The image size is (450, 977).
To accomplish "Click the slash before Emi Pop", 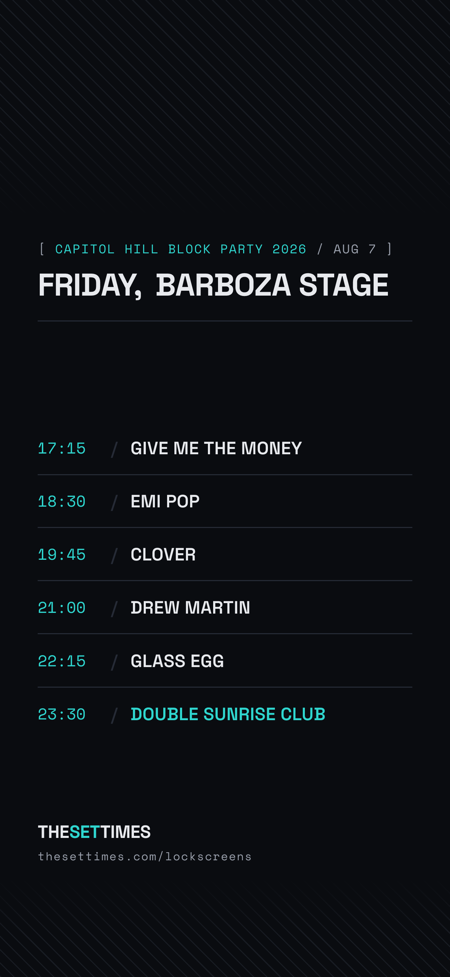I will [x=114, y=502].
